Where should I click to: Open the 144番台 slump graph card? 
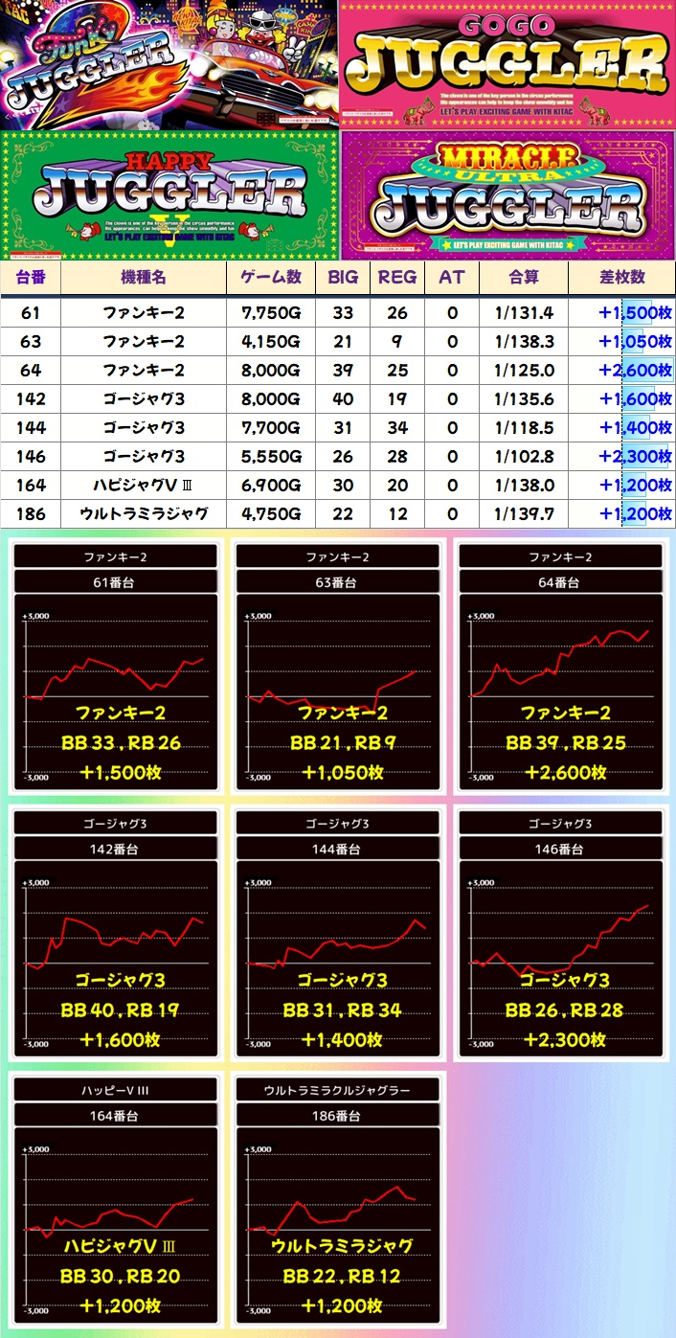tap(338, 934)
